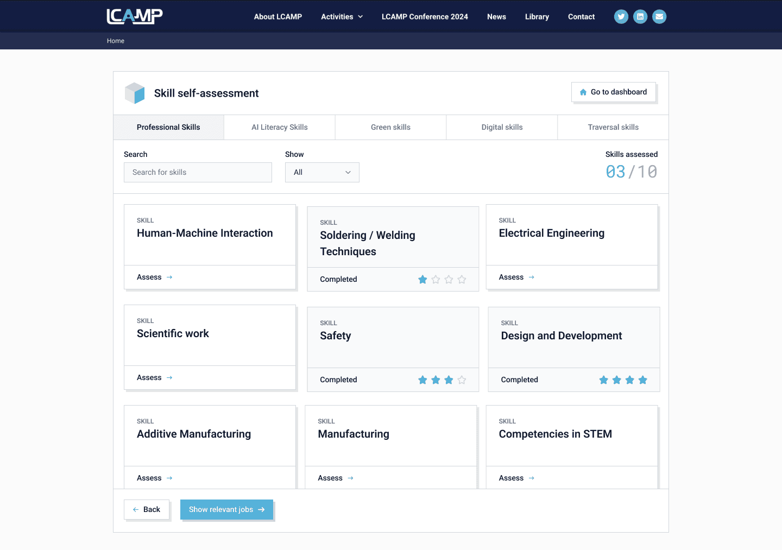Click the first star on Safety card
Screen dimensions: 782x550
point(422,380)
